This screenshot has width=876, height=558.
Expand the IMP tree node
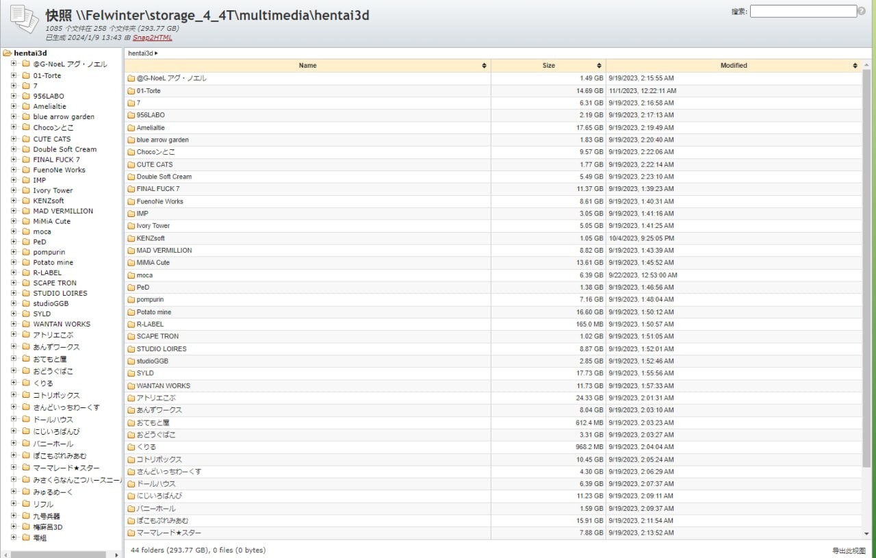[x=14, y=180]
